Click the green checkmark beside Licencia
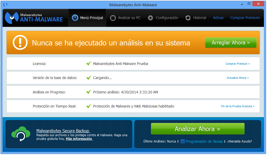This screenshot has width=267, height=155. (x=89, y=63)
